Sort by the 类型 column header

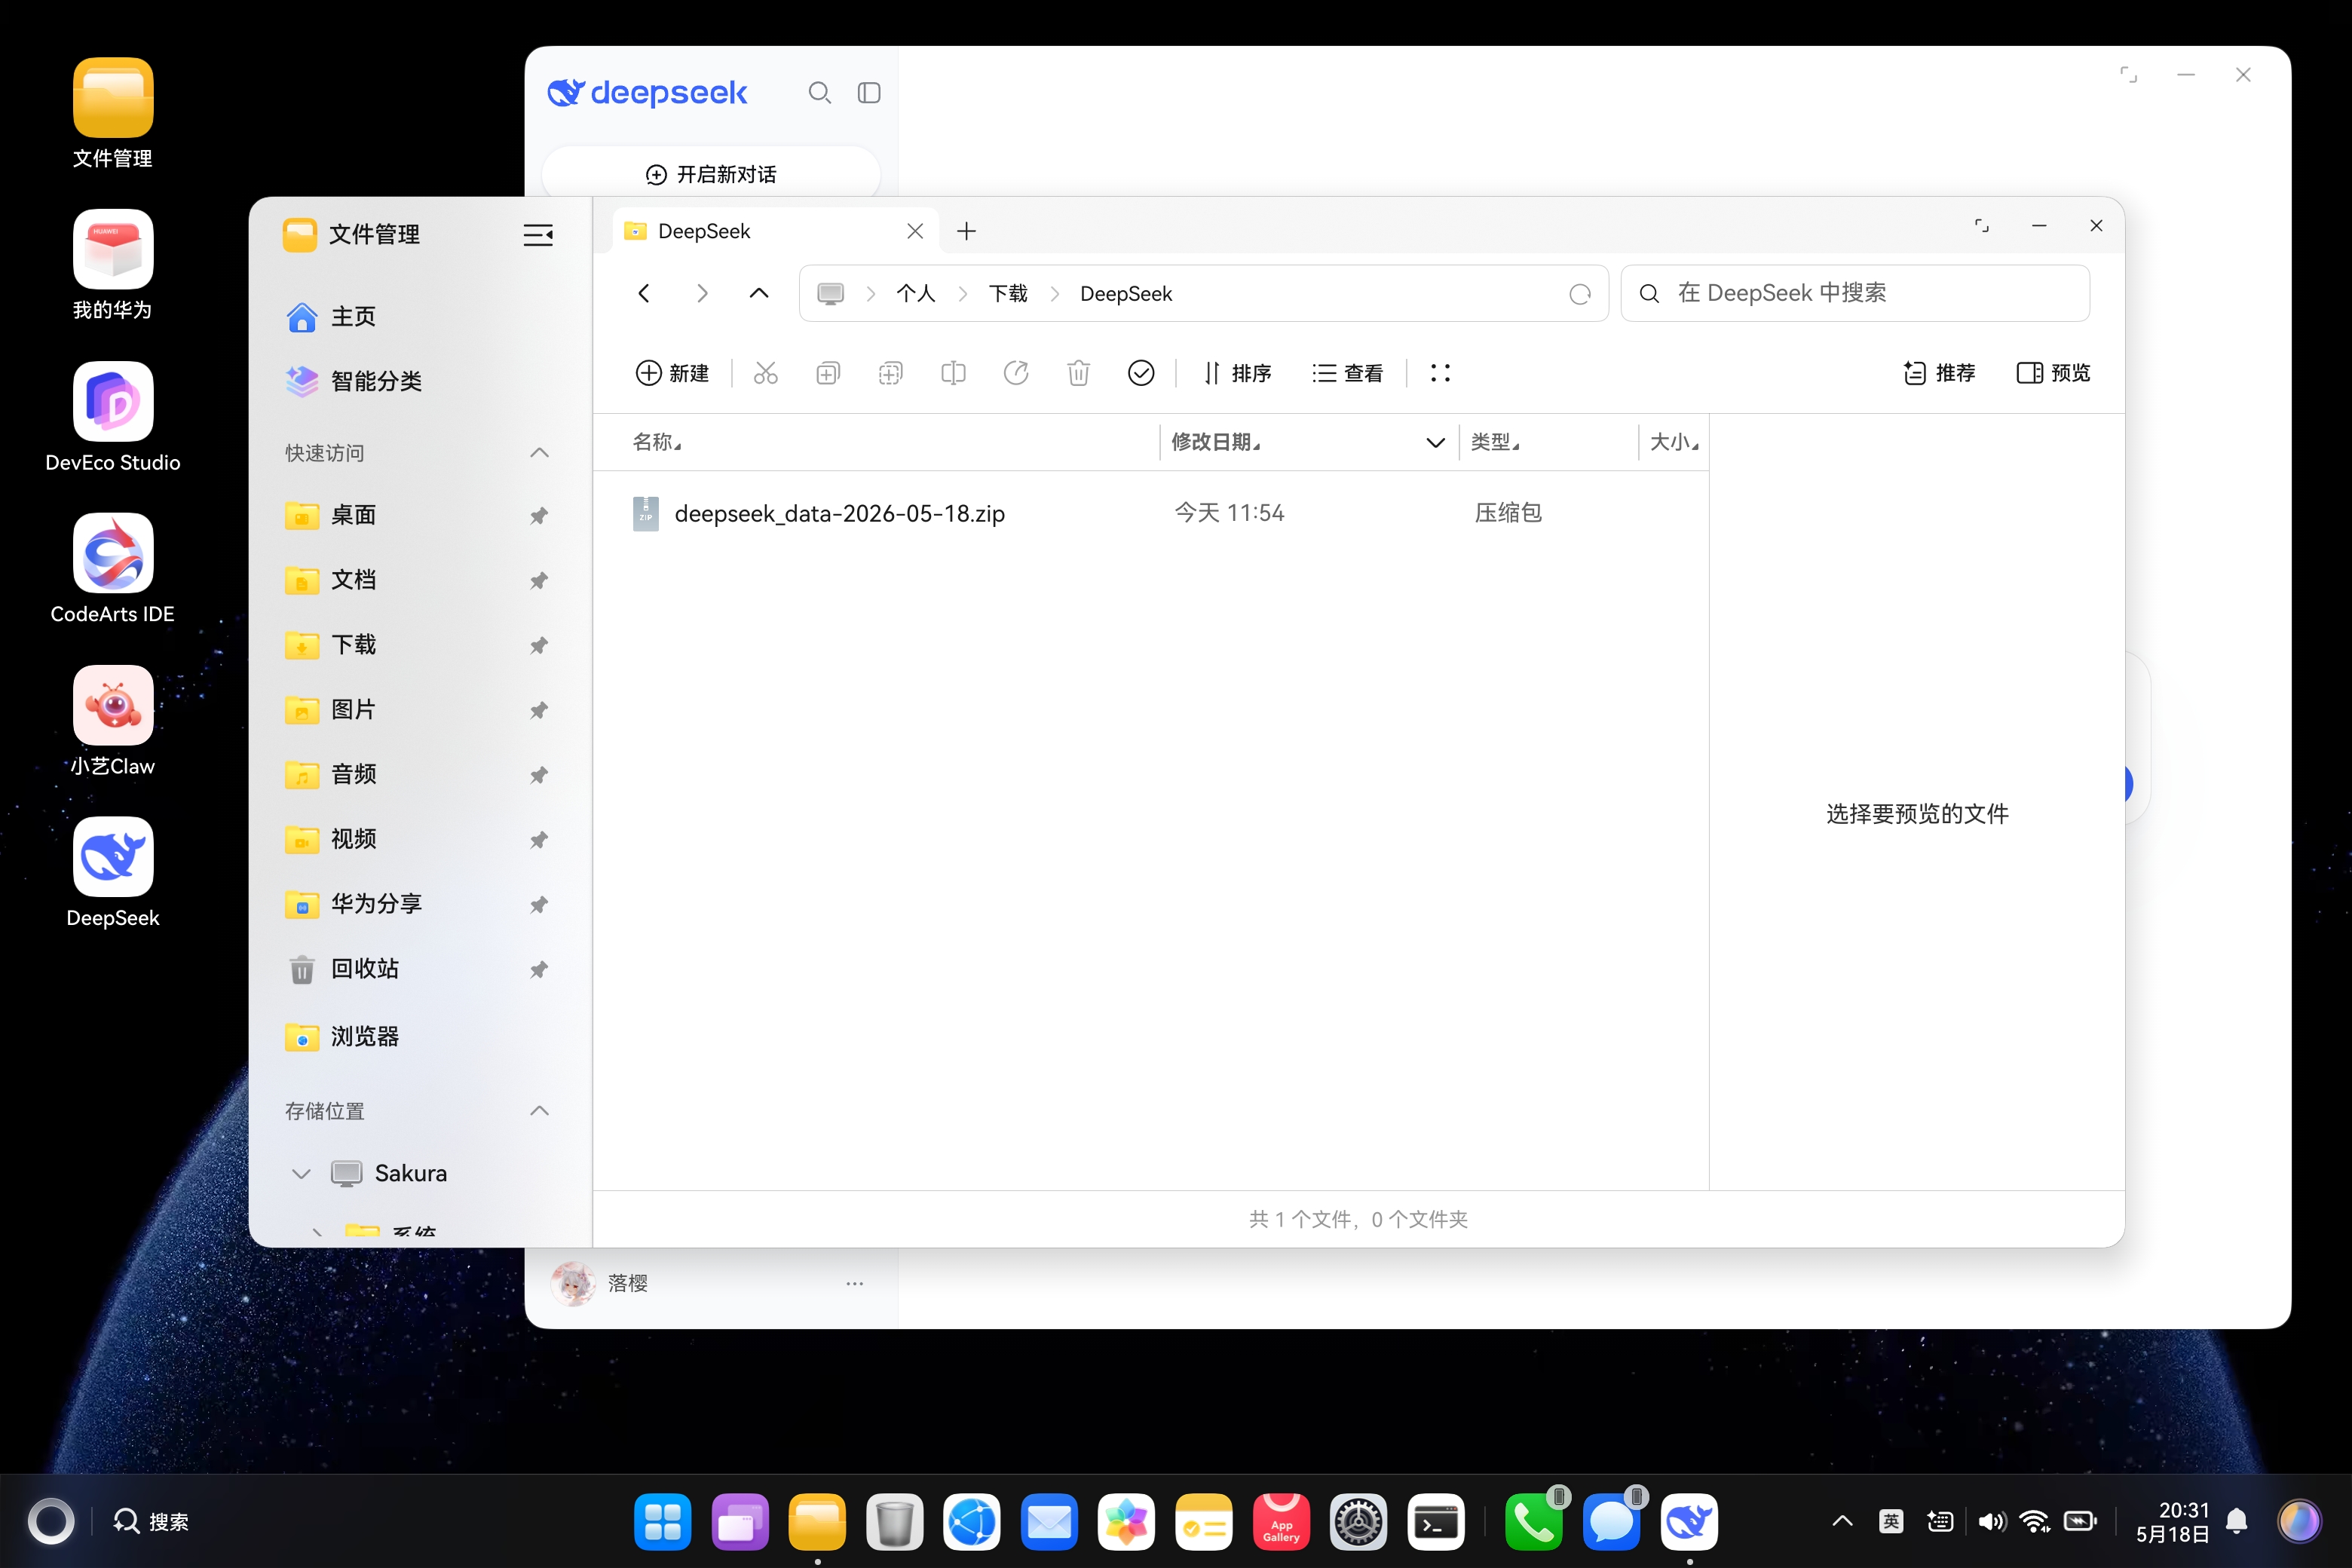[x=1494, y=442]
